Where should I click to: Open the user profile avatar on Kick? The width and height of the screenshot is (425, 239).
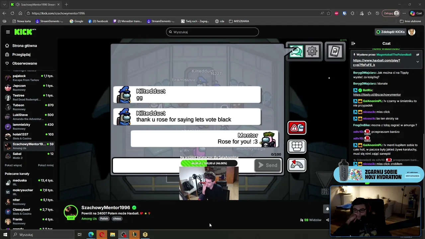pos(412,32)
